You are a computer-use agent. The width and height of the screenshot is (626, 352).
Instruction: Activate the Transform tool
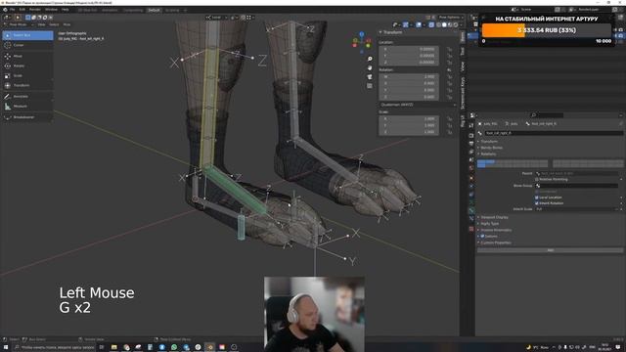27,85
